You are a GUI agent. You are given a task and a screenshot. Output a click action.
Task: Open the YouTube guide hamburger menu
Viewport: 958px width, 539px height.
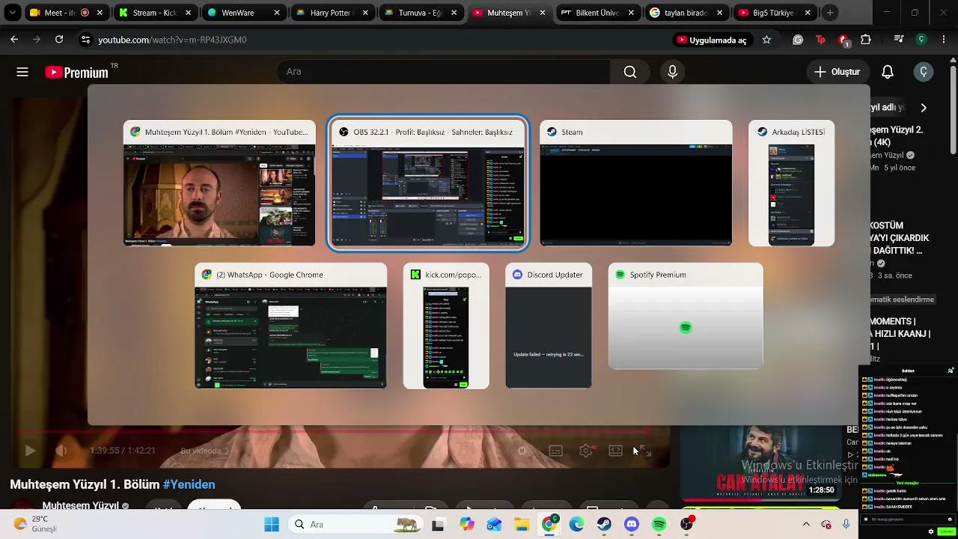22,72
